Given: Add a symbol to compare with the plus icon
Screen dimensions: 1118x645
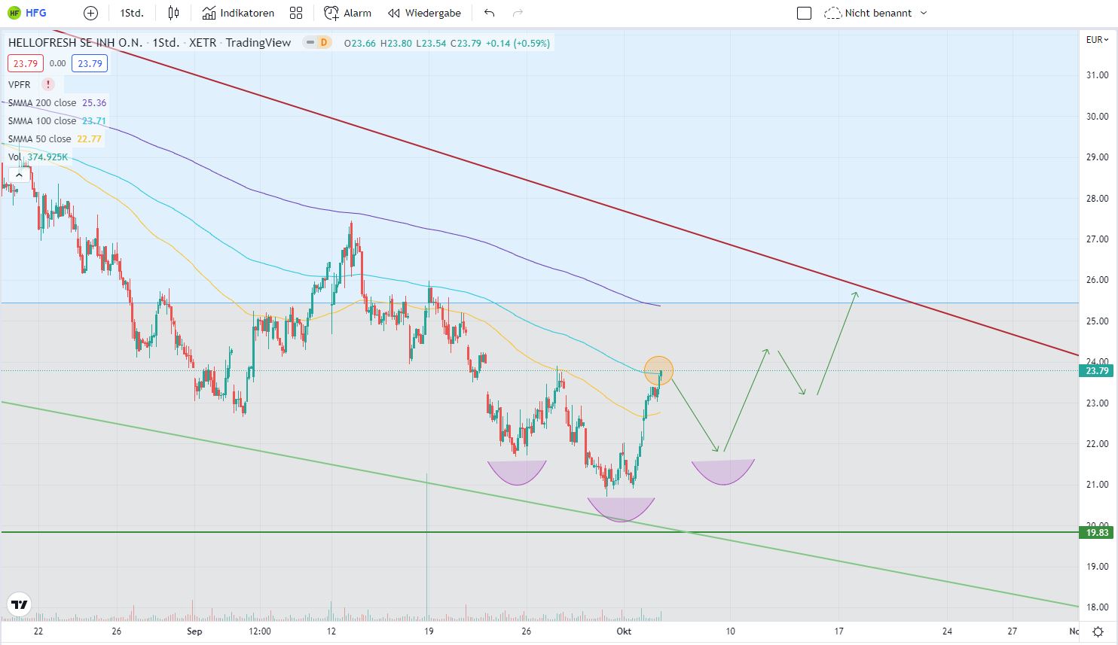Looking at the screenshot, I should (x=90, y=13).
